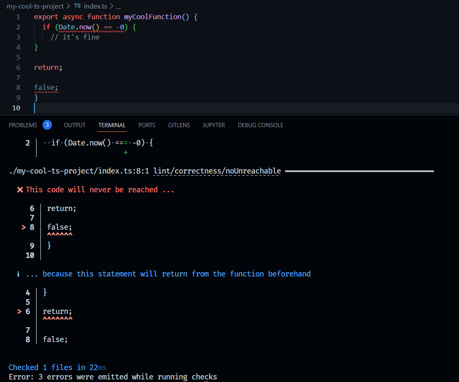Click the underlined Date.now() == -0 expression
Image resolution: width=459 pixels, height=382 pixels.
click(91, 27)
